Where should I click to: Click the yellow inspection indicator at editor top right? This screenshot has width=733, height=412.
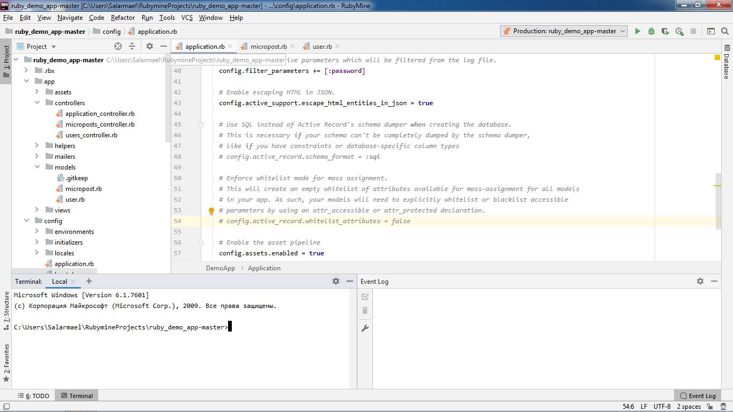point(717,57)
